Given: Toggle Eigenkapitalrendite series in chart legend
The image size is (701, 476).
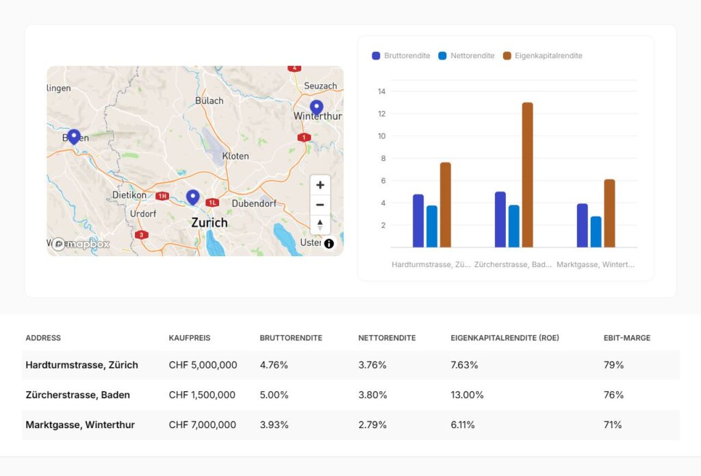Looking at the screenshot, I should click(x=542, y=55).
